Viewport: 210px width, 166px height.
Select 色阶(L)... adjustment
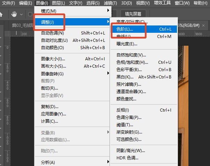[144, 29]
